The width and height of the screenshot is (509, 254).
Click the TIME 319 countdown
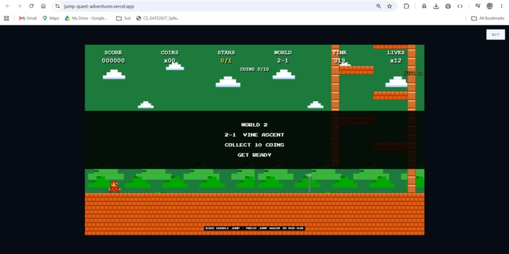(340, 56)
